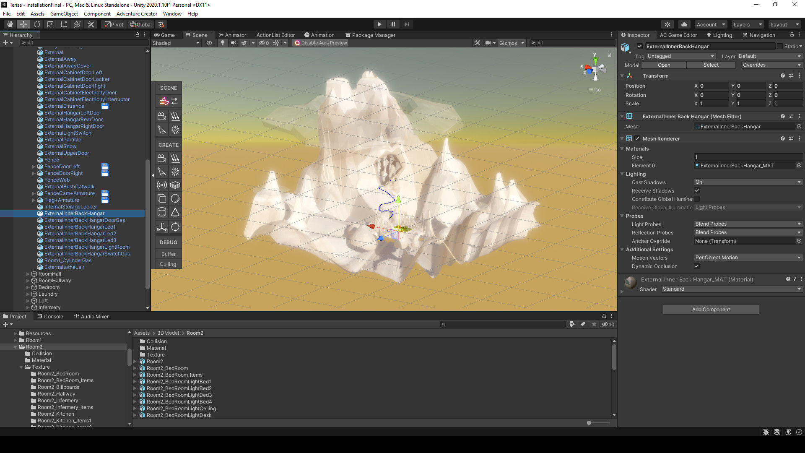Click the Aura sphere volume create icon

click(x=175, y=198)
